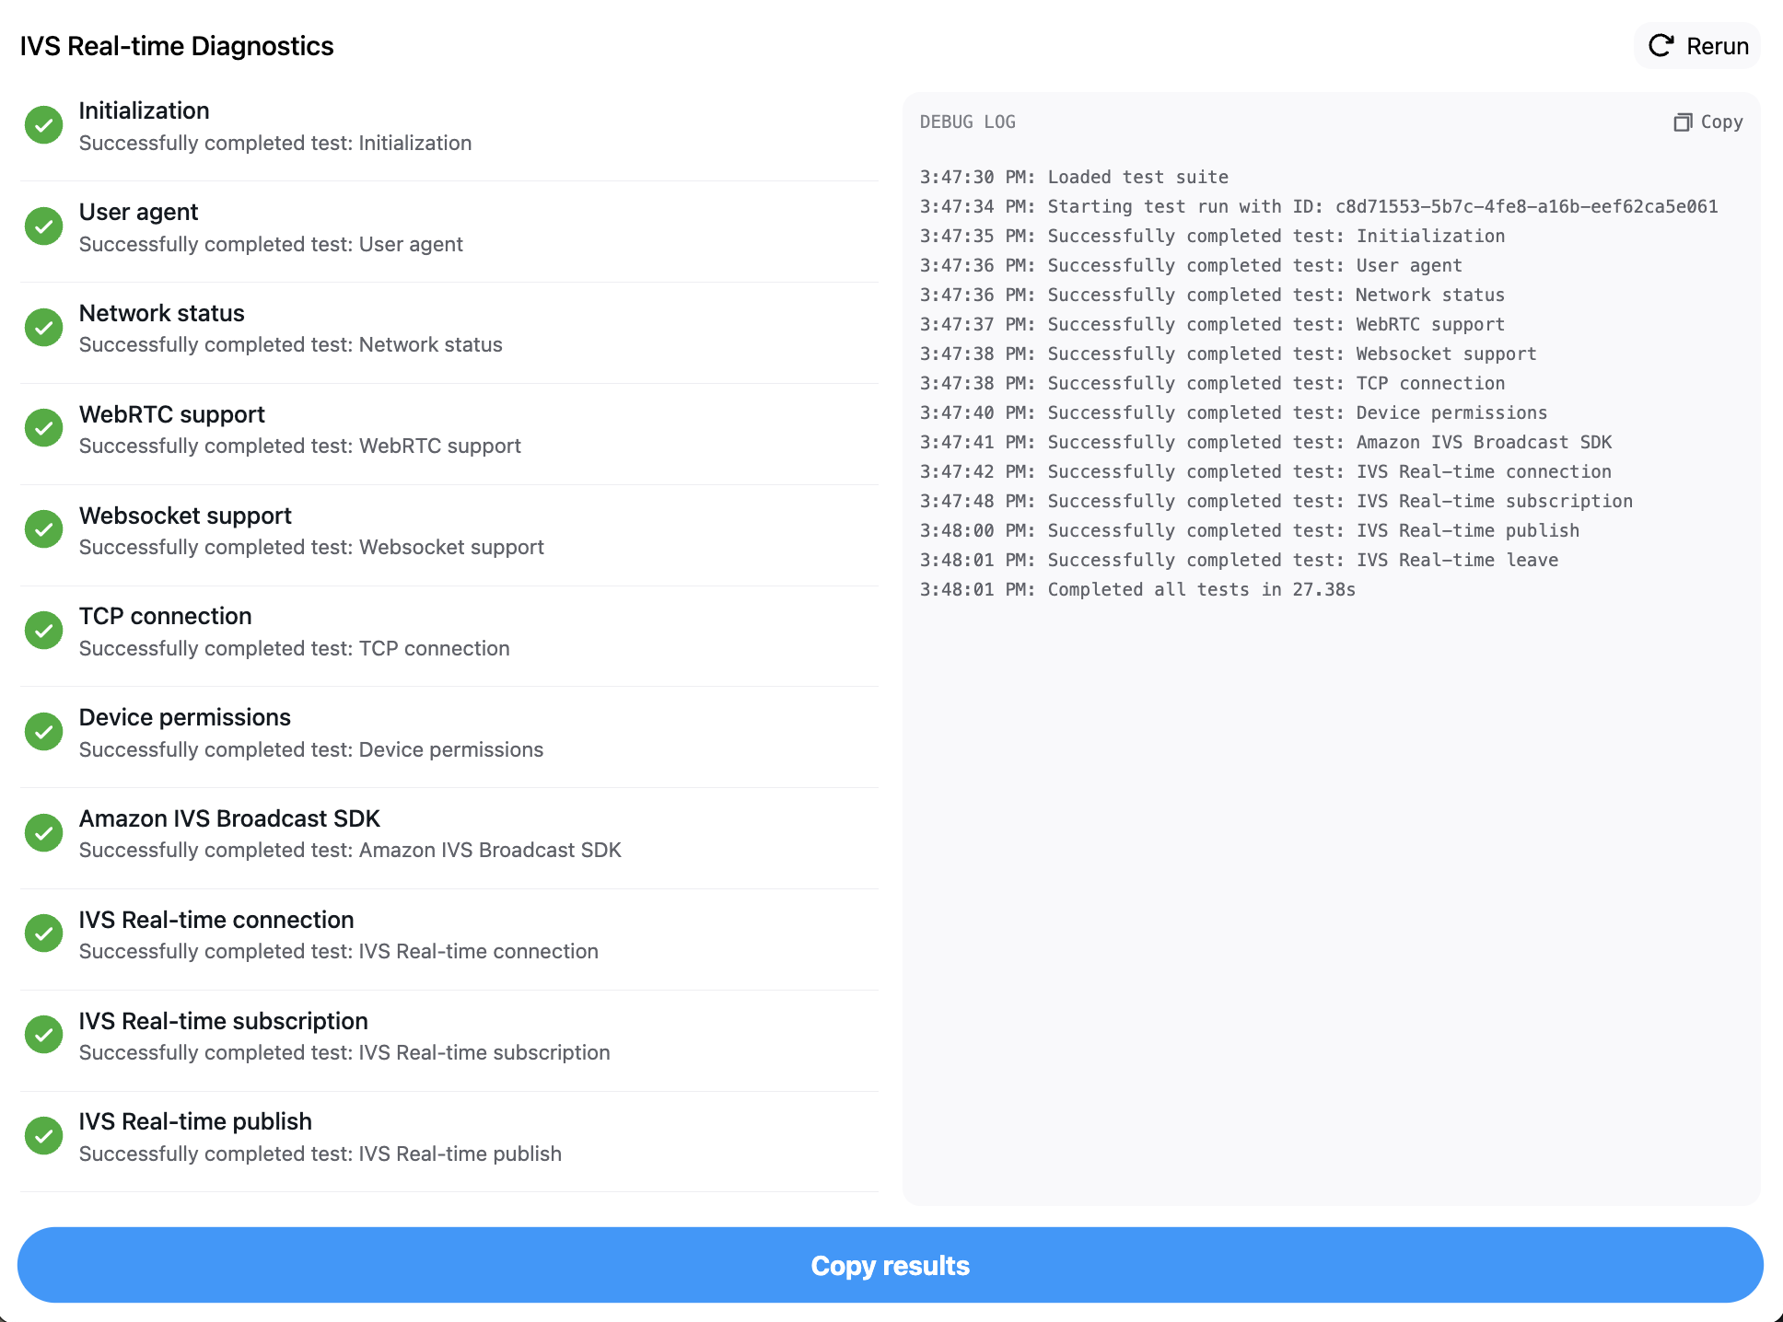Click the TCP connection success icon
Image resolution: width=1783 pixels, height=1322 pixels.
point(43,630)
